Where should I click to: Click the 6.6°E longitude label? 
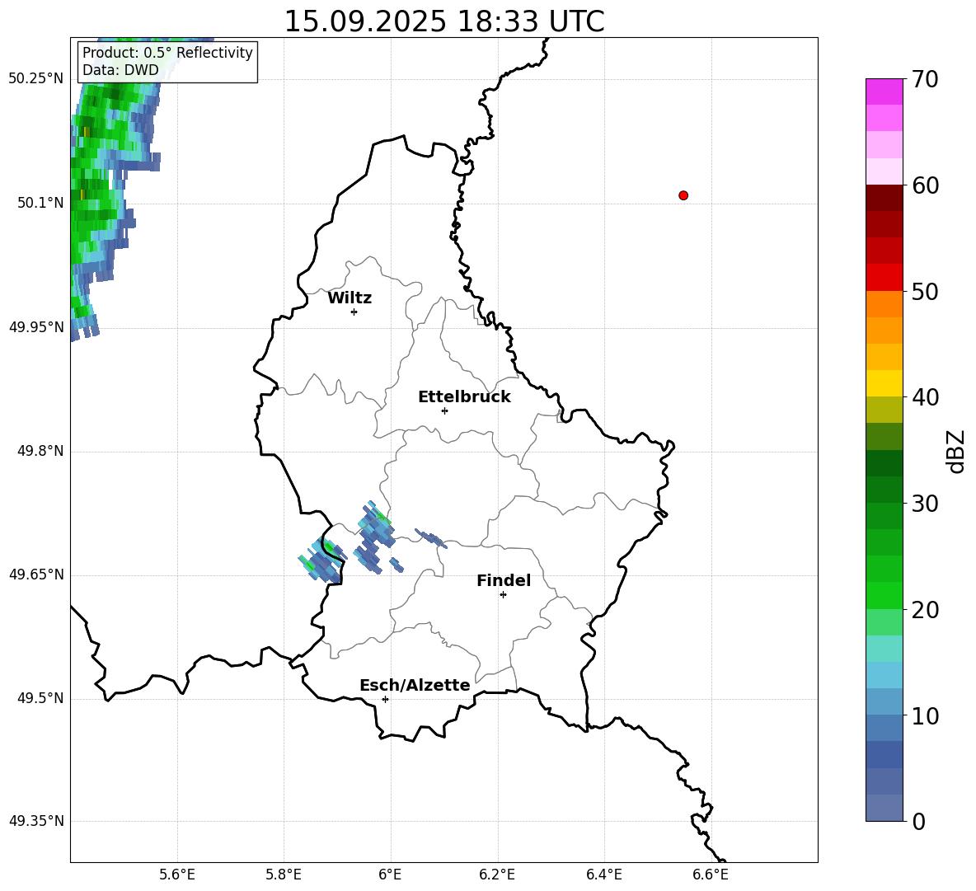pyautogui.click(x=711, y=875)
